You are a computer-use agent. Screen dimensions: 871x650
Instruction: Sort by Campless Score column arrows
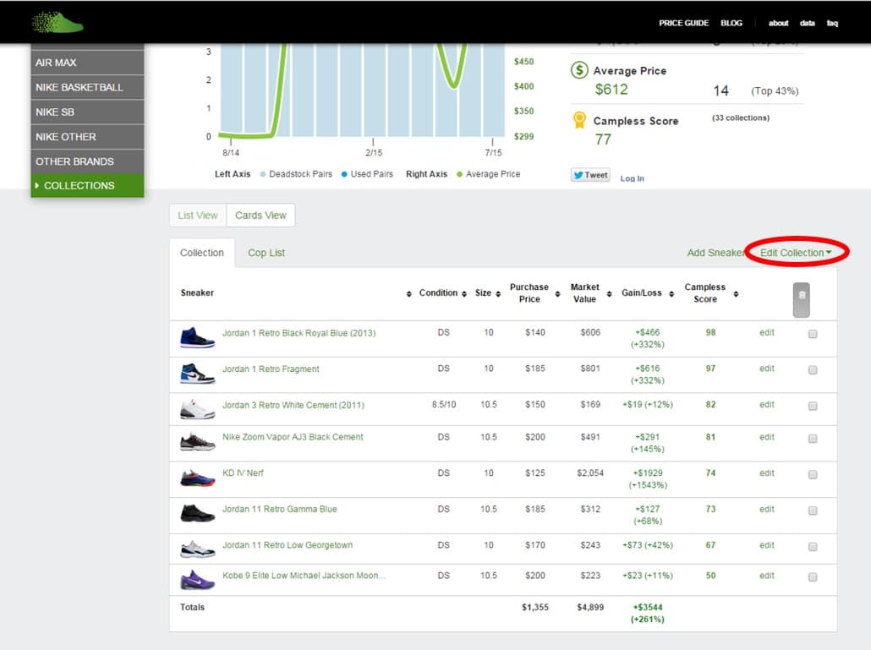pos(736,293)
